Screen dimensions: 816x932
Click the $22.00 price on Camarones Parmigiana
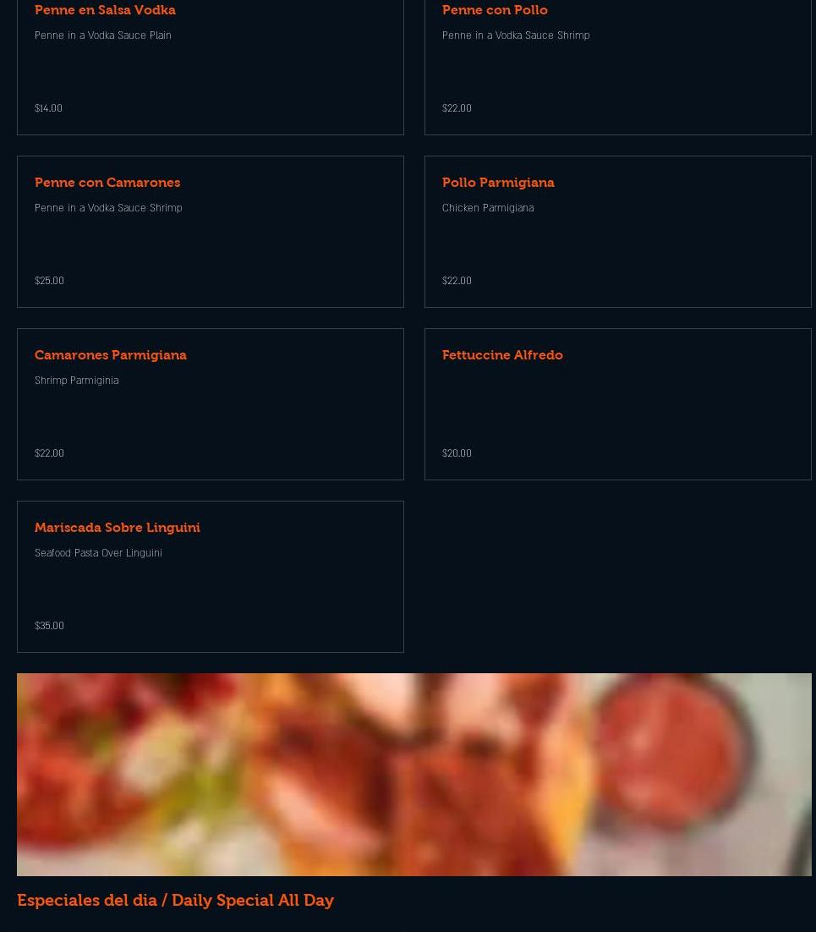(49, 453)
